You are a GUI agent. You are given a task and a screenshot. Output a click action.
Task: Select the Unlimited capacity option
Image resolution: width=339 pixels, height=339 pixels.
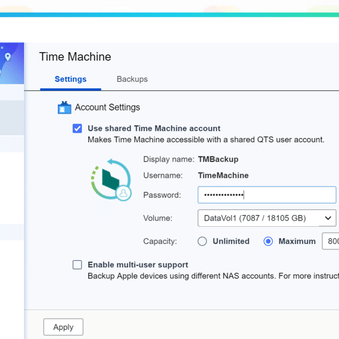tap(202, 241)
